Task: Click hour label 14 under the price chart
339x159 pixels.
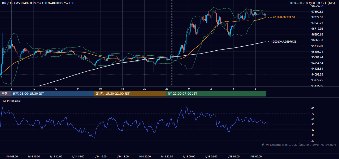Action: pyautogui.click(x=78, y=89)
